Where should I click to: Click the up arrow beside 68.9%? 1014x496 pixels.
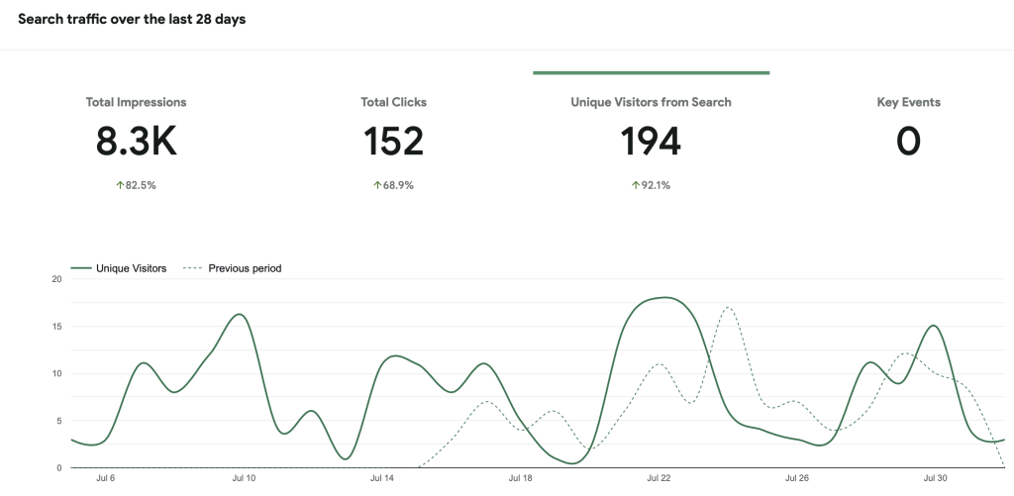[x=377, y=185]
